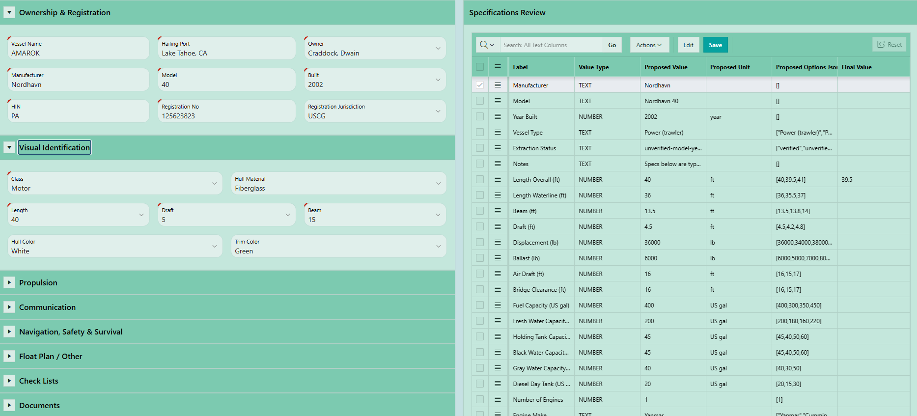This screenshot has width=917, height=416.
Task: Click the Vessel Name field
Action: point(78,48)
